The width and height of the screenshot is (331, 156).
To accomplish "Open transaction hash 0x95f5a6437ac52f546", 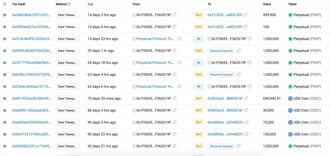I will (32, 27).
